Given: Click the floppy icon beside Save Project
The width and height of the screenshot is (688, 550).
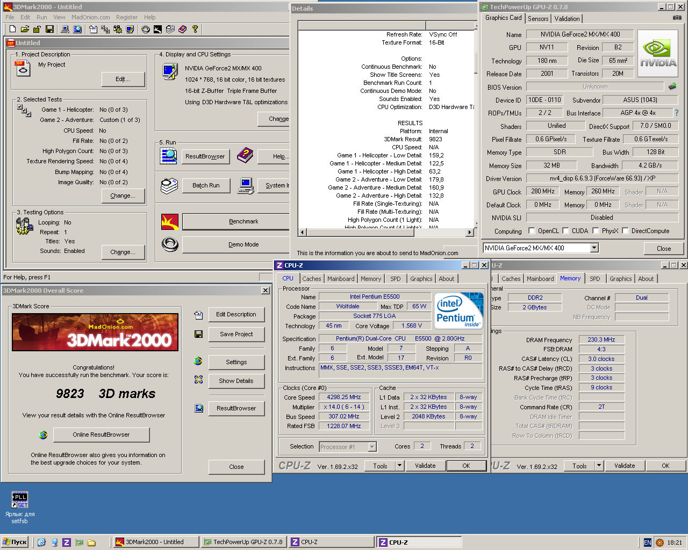Looking at the screenshot, I should (x=198, y=334).
